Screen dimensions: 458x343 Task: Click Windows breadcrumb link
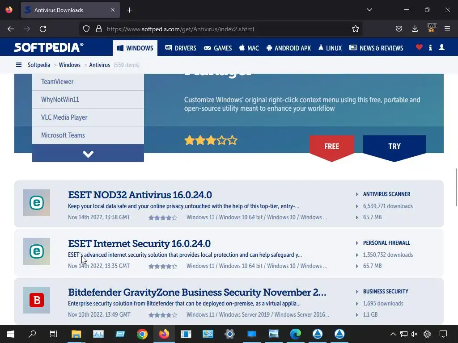[69, 65]
